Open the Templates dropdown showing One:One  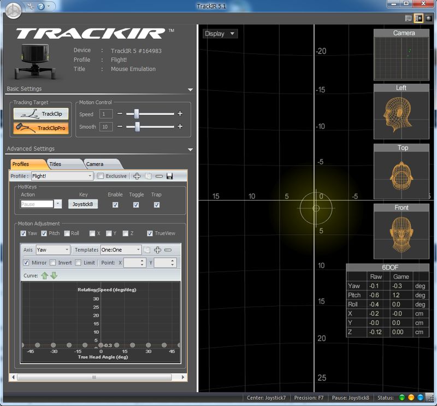pyautogui.click(x=121, y=250)
